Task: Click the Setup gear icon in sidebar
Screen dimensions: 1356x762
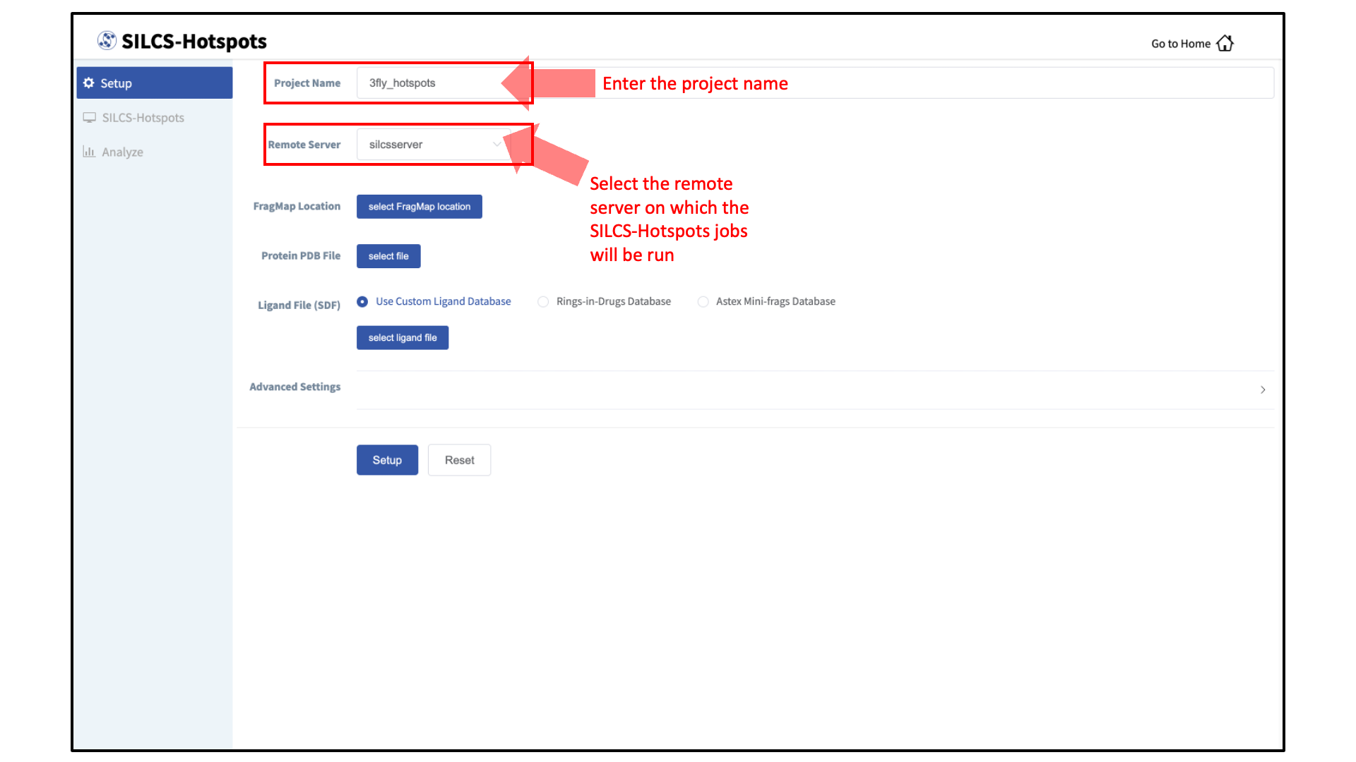Action: 88,83
